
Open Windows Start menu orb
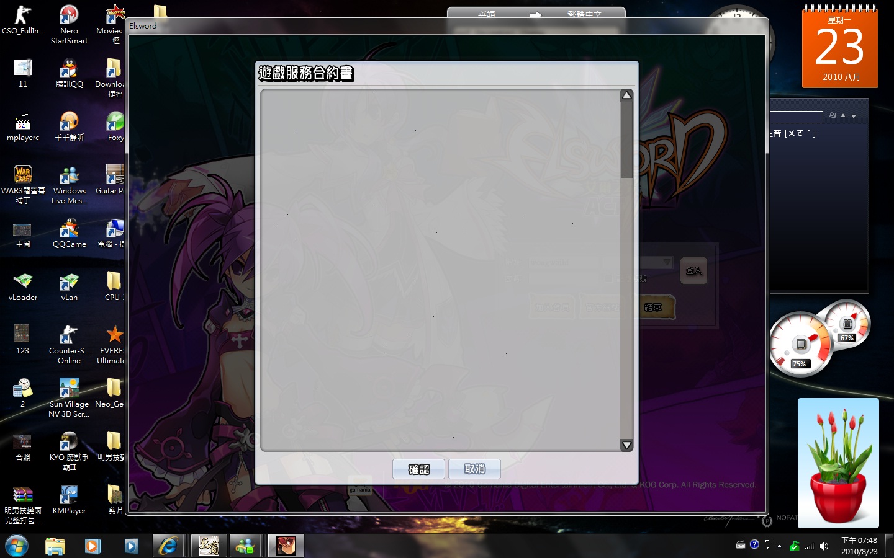coord(17,546)
